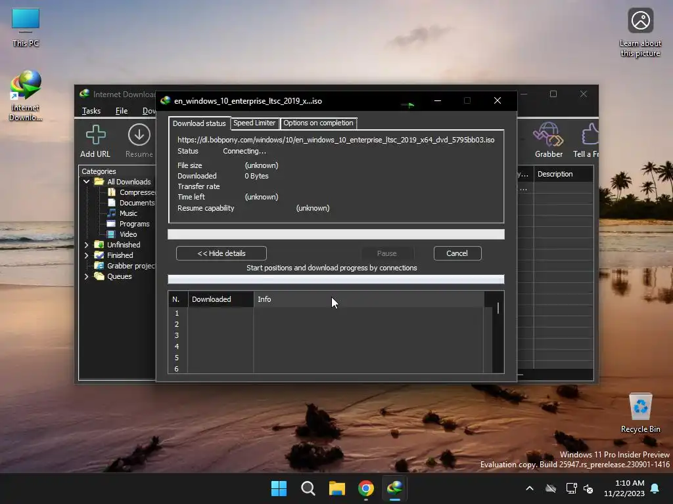Click Learn about this picture icon
The height and width of the screenshot is (504, 673).
pyautogui.click(x=640, y=33)
